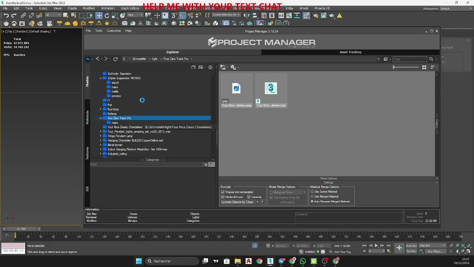Image resolution: width=474 pixels, height=267 pixels.
Task: Open path history dropdown arrow
Action: (378, 59)
